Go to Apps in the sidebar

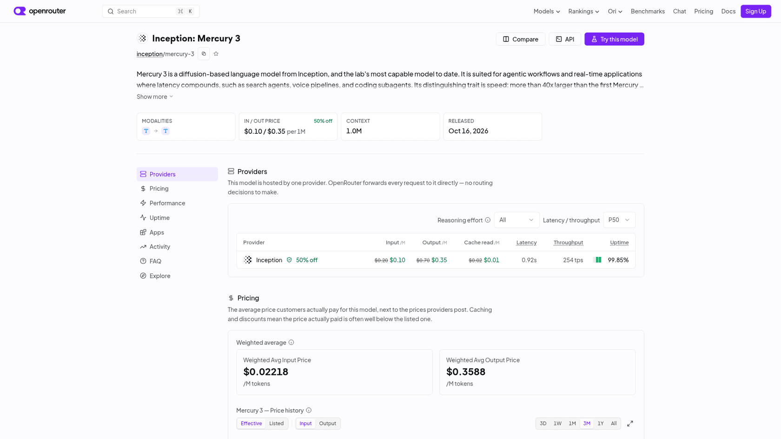point(177,232)
